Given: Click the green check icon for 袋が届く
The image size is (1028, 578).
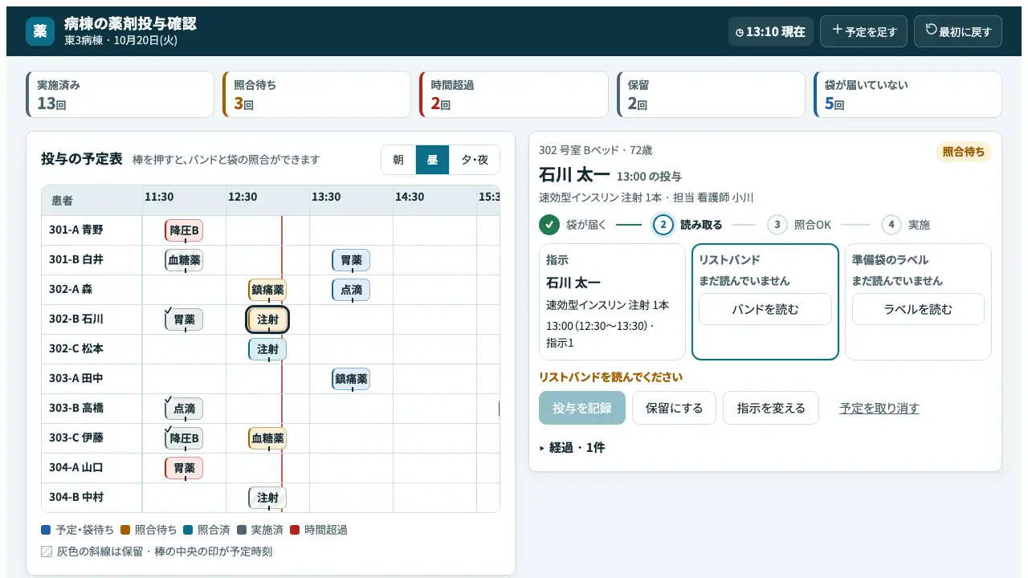Looking at the screenshot, I should (549, 225).
